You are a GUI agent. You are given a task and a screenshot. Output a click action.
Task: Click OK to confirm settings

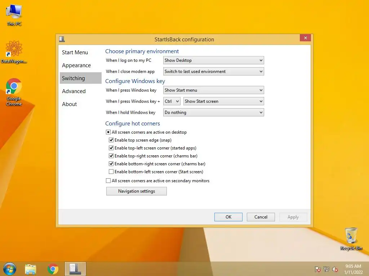228,217
